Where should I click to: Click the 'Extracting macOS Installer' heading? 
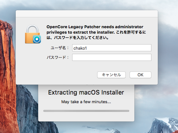[86, 92]
